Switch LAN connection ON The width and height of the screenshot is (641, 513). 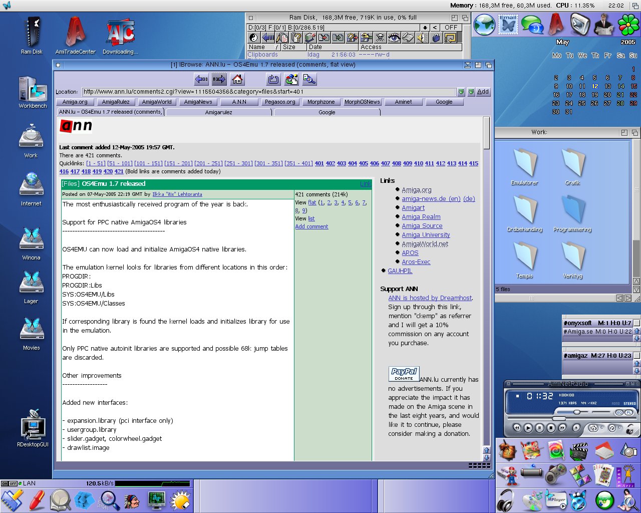[x=5, y=483]
